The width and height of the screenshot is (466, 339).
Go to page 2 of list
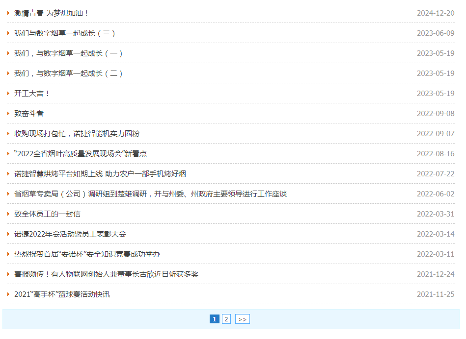click(226, 319)
